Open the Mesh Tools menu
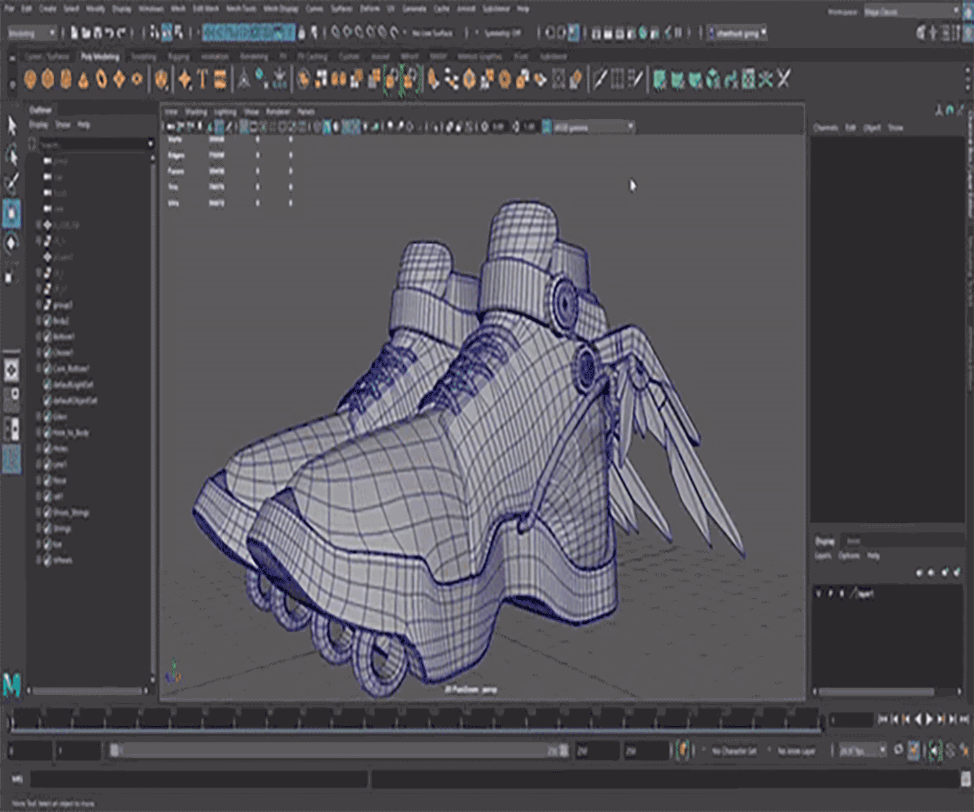 pos(241,9)
